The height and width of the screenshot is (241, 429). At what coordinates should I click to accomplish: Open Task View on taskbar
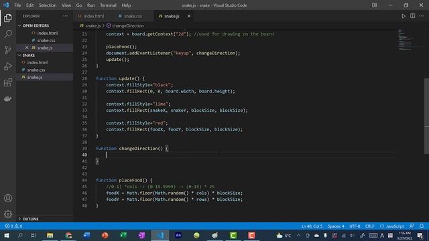(34, 235)
